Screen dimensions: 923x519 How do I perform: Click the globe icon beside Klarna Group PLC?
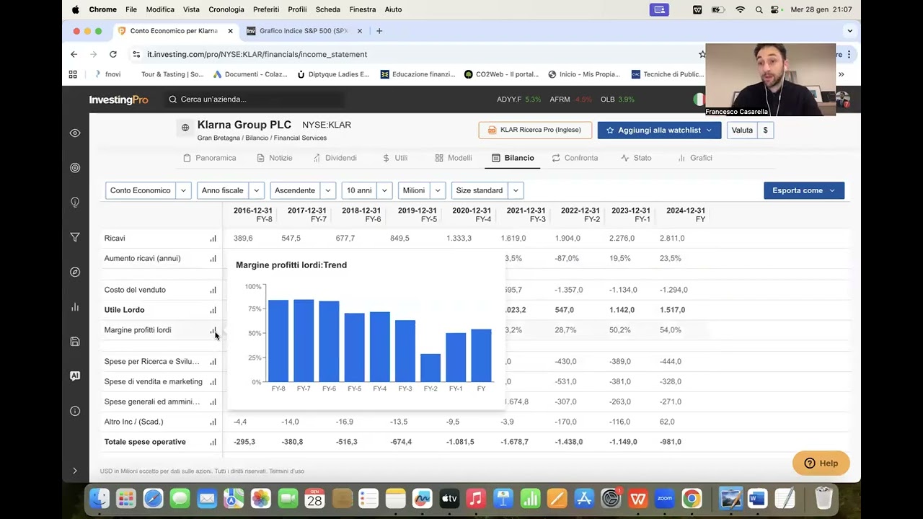pyautogui.click(x=185, y=128)
